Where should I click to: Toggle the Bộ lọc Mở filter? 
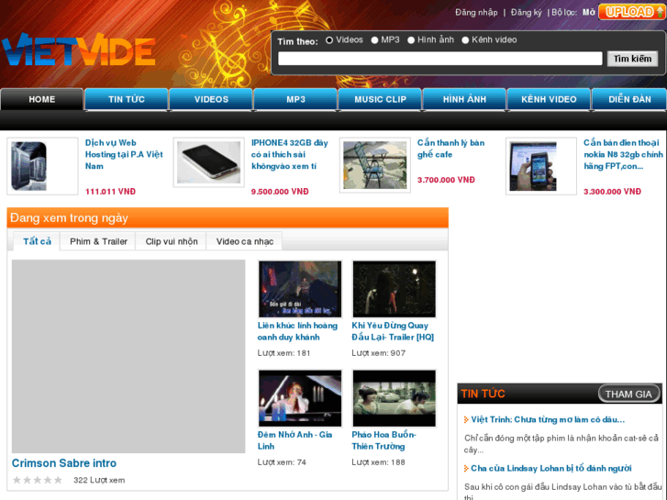tap(589, 12)
